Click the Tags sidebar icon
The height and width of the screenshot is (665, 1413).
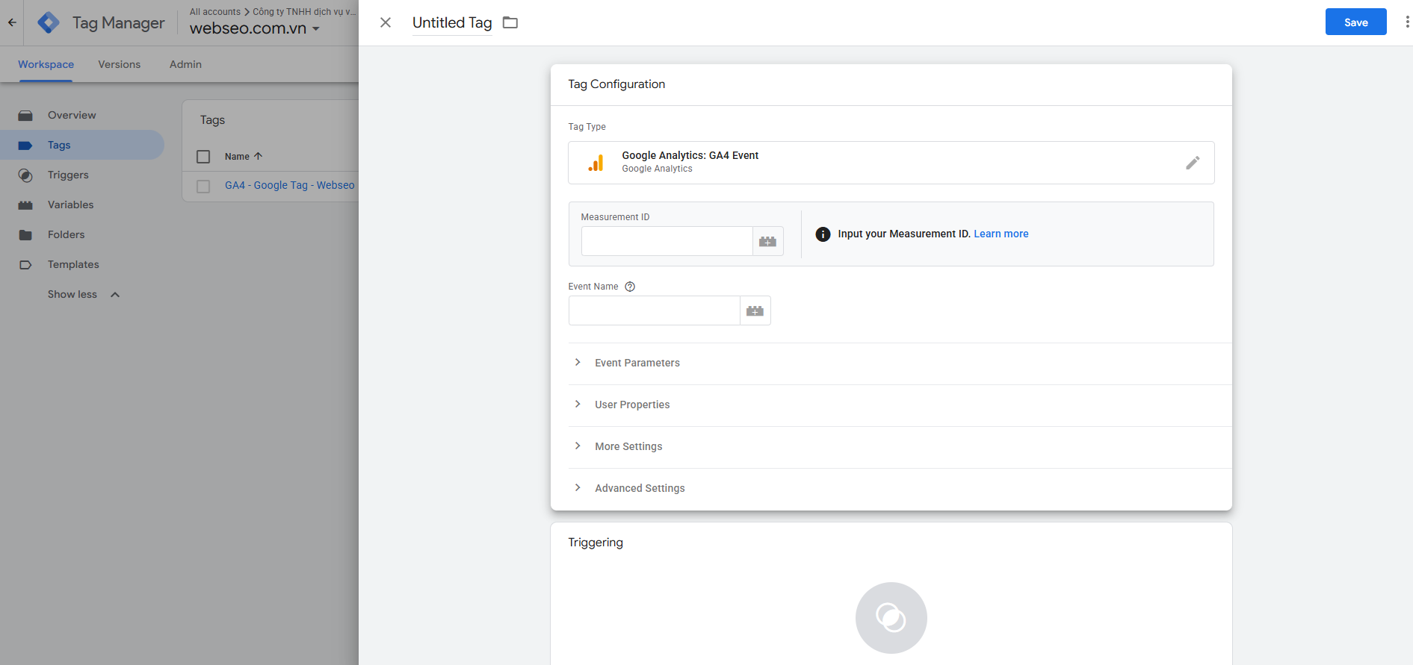(x=25, y=146)
